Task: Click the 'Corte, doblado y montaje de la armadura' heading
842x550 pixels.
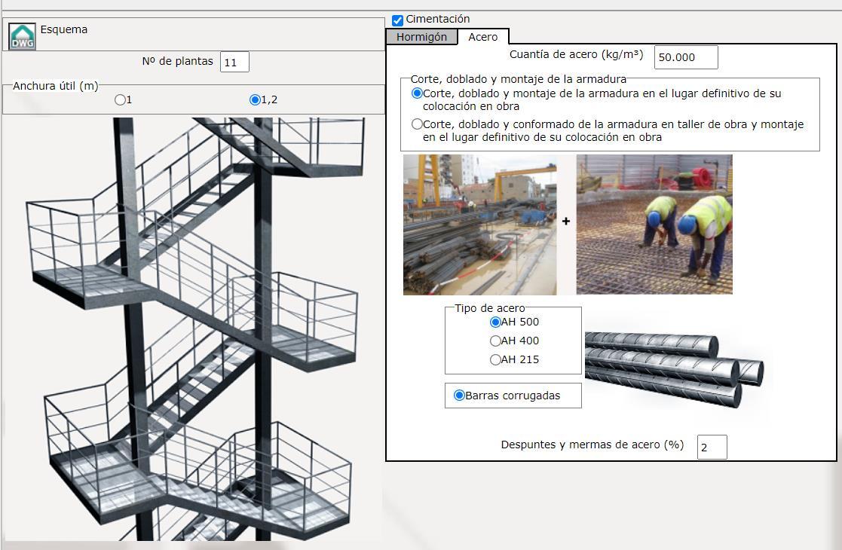Action: point(518,79)
